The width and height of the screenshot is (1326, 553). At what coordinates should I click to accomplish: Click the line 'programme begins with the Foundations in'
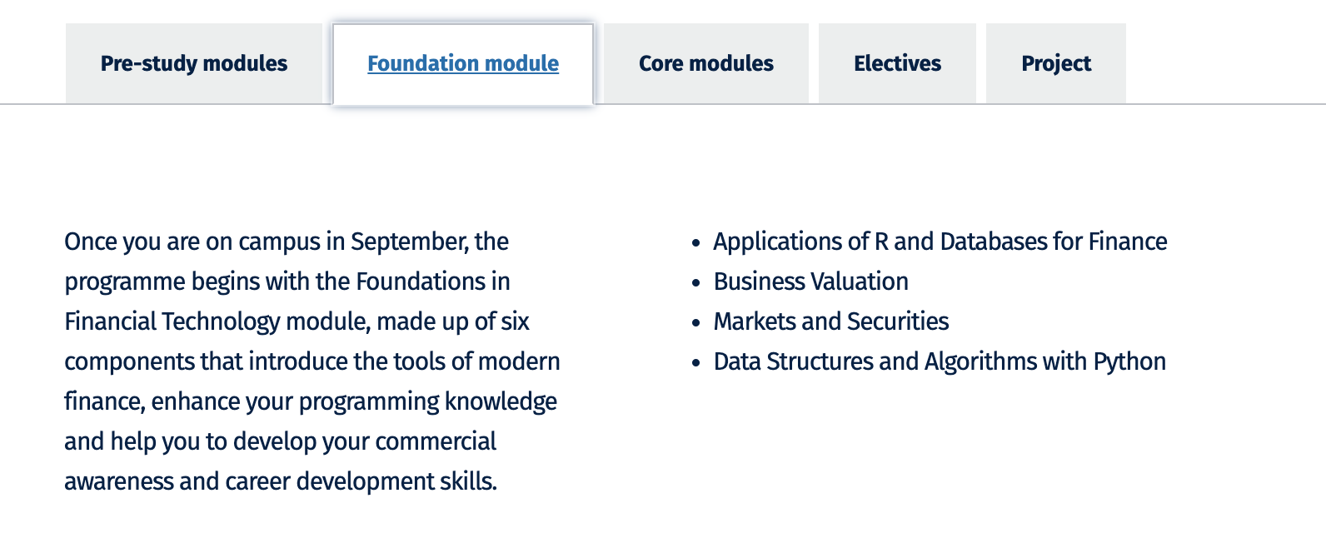click(x=287, y=281)
